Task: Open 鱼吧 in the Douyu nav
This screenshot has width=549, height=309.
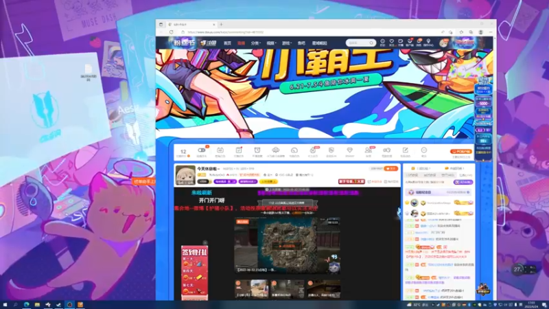Action: point(301,43)
